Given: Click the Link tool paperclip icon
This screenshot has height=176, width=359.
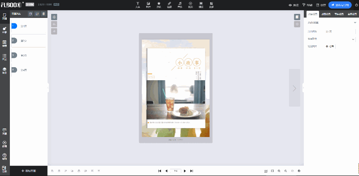Looking at the screenshot, I should (170, 5).
